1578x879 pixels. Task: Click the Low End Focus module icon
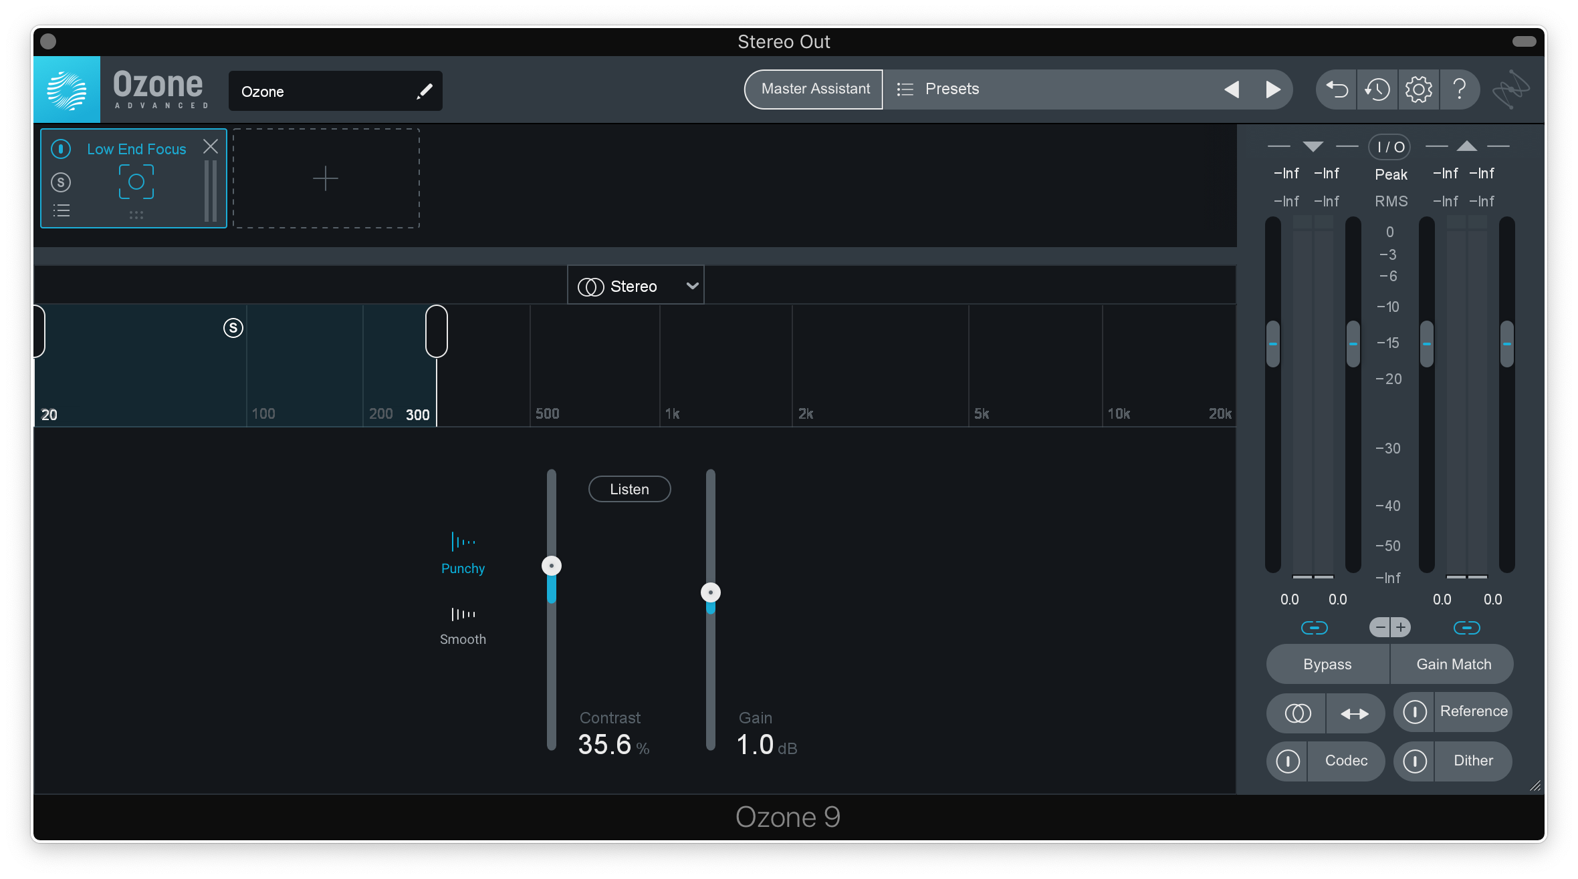[x=136, y=182]
